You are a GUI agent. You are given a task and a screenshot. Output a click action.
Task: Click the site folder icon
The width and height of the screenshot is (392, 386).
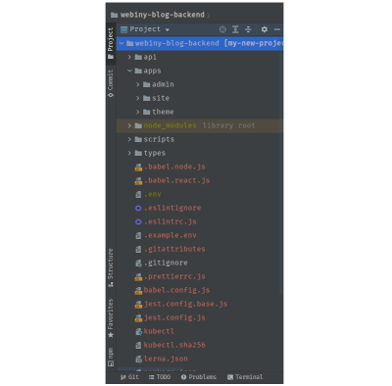(146, 98)
